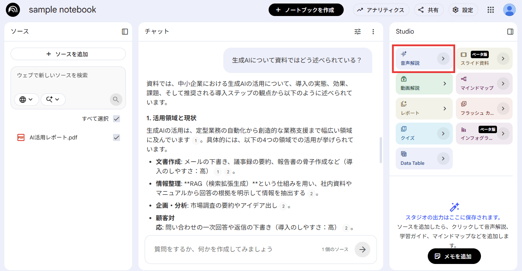This screenshot has width=522, height=271.
Task: Click ソースを追加 button
Action: 68,54
